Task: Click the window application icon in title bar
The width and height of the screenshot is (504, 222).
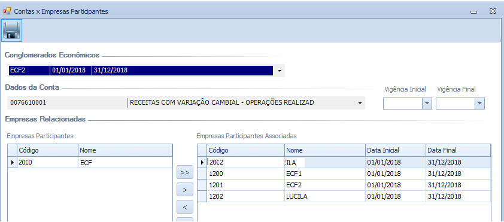Action: pyautogui.click(x=7, y=11)
